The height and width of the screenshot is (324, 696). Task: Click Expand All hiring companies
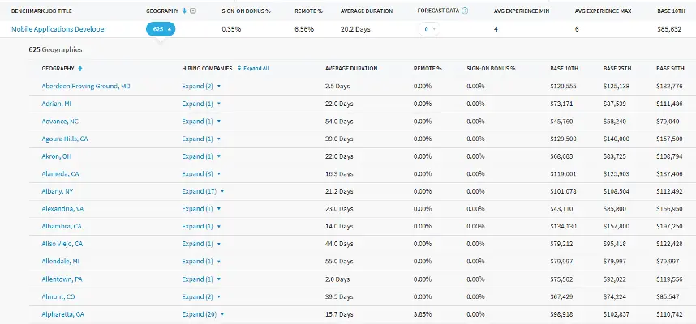253,68
